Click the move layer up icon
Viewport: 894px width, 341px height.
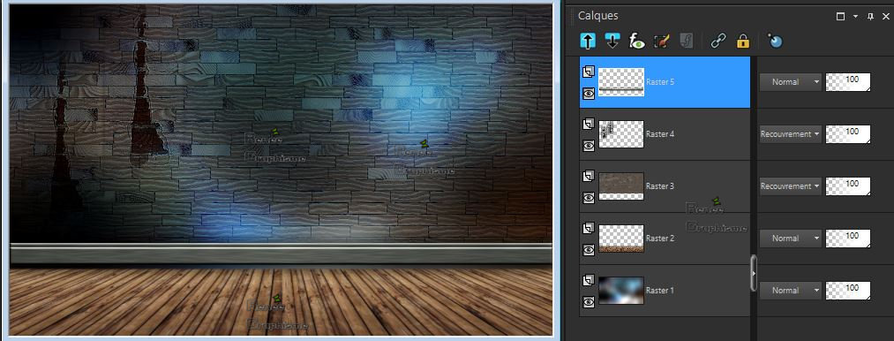click(588, 41)
